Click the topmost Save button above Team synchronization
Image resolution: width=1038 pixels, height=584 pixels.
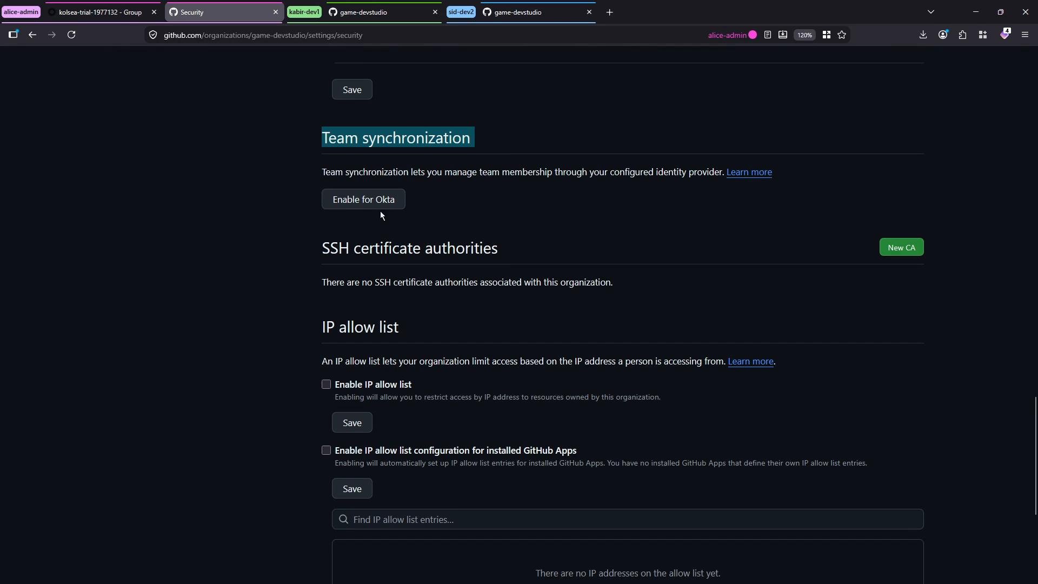(x=352, y=90)
